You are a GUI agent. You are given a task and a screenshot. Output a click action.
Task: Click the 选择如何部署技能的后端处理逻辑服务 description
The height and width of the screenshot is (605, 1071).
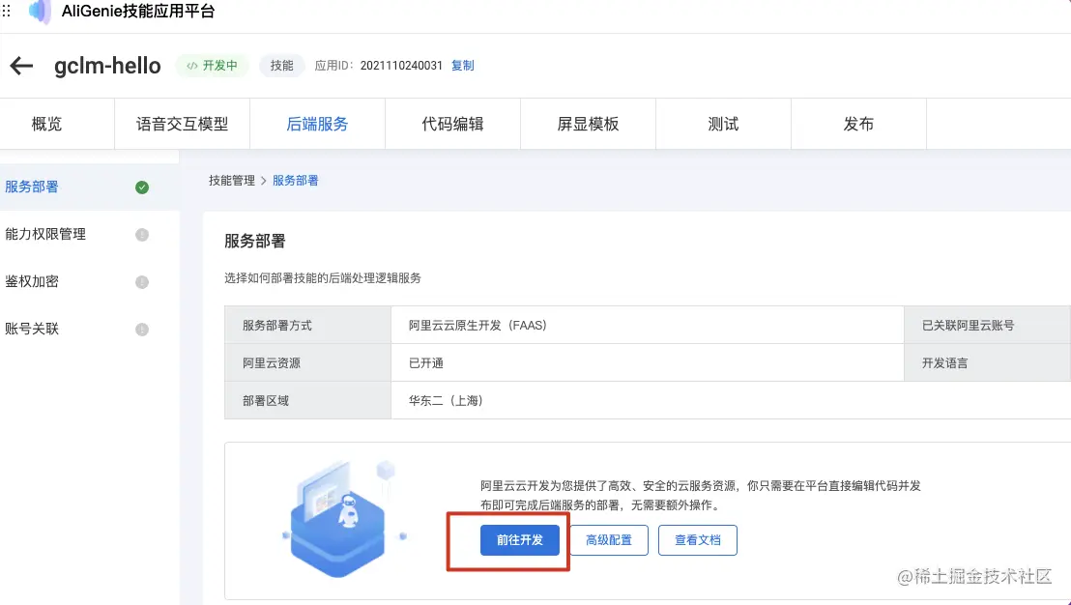coord(323,278)
